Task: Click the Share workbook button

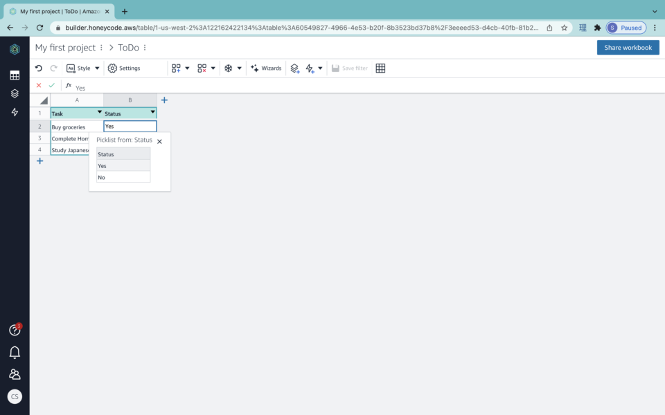Action: [628, 47]
